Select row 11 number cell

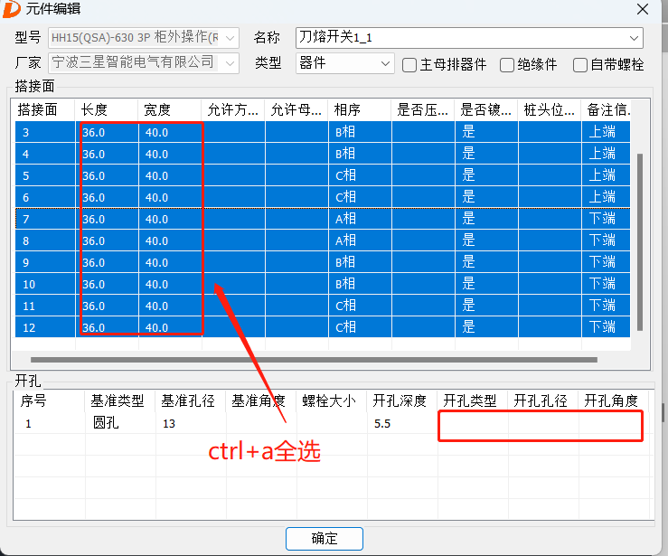(44, 306)
